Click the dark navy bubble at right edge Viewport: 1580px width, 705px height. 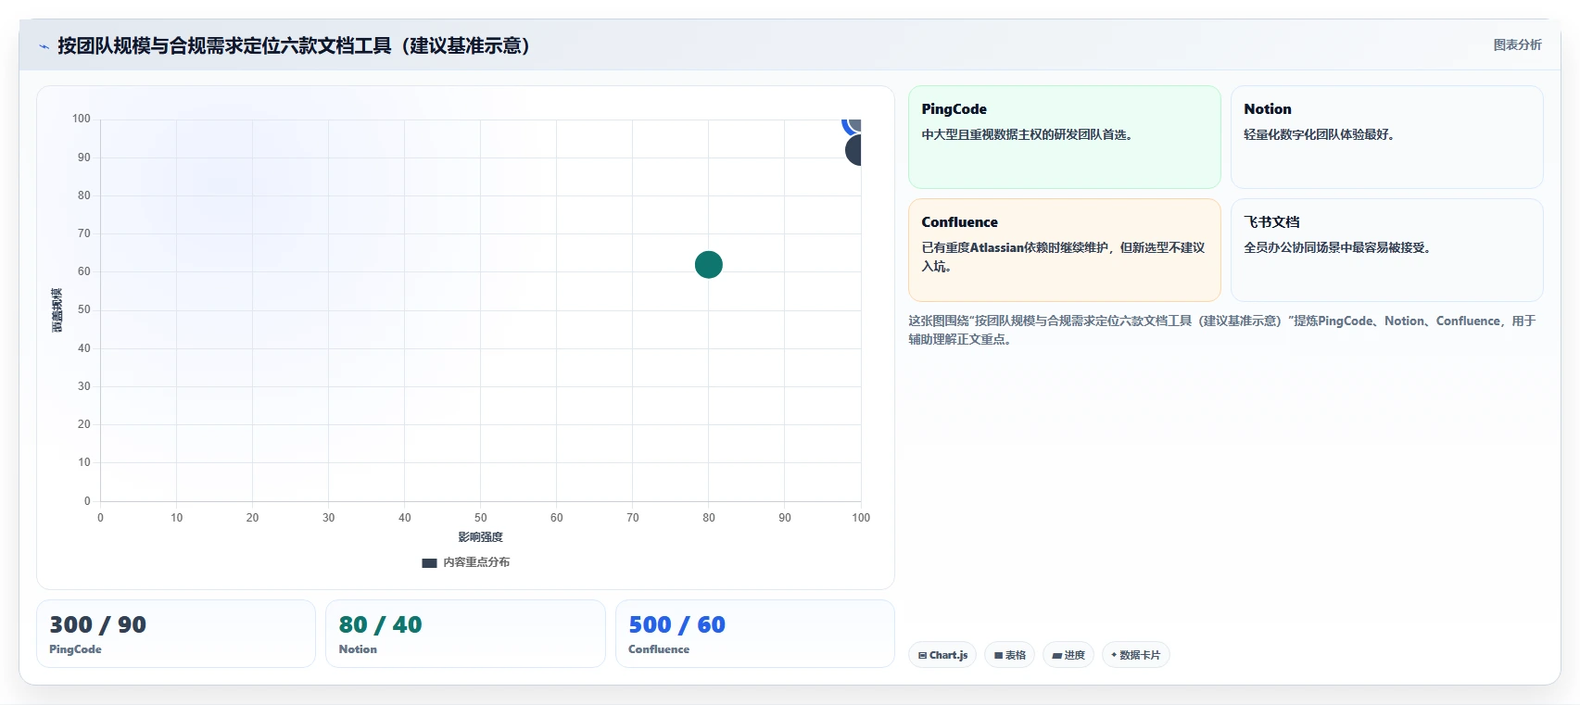(853, 150)
